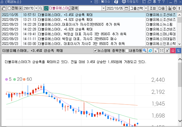Click the red 수 buy button

click(173, 51)
